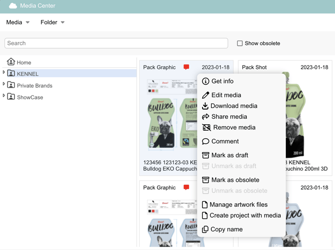
Task: Select the ShowCase folder label
Action: click(30, 97)
